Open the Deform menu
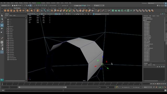This screenshot has width=167, height=94. (x=48, y=3)
